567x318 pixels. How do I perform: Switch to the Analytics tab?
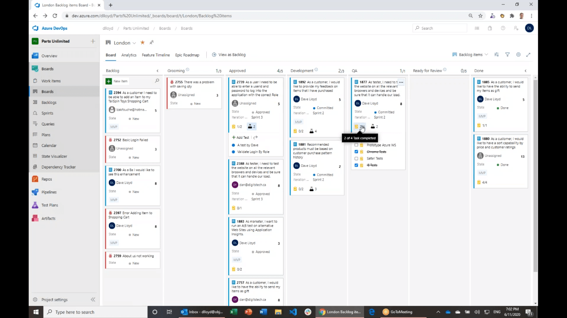(129, 55)
